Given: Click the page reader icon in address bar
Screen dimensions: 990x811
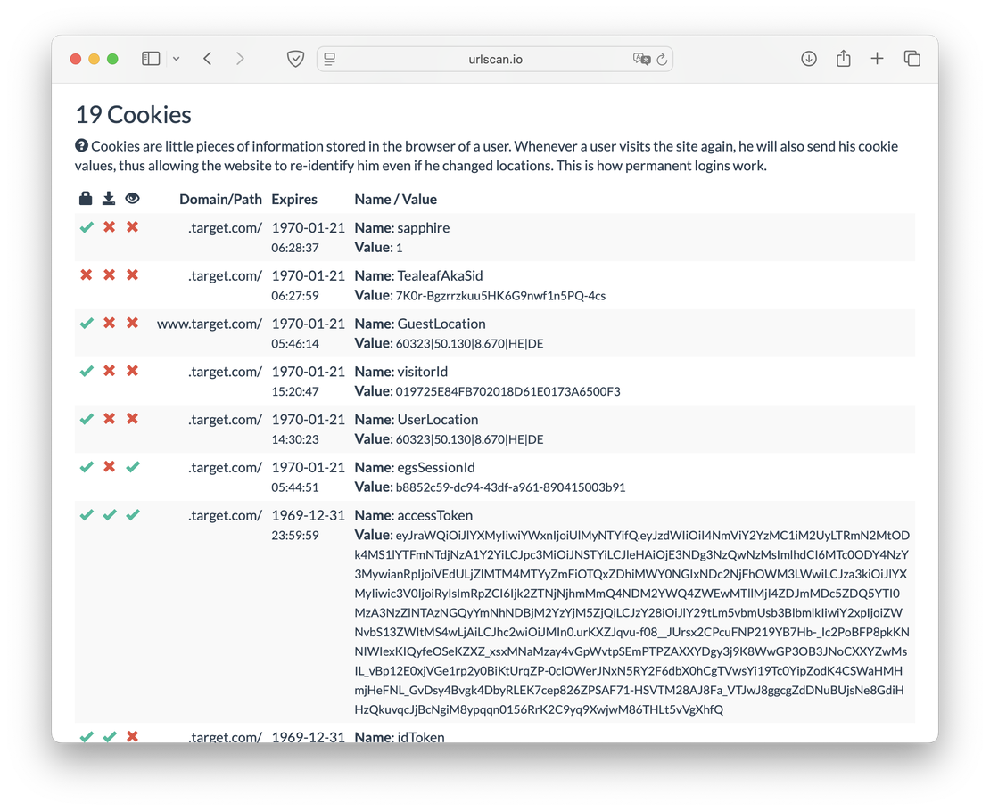Looking at the screenshot, I should [x=330, y=59].
